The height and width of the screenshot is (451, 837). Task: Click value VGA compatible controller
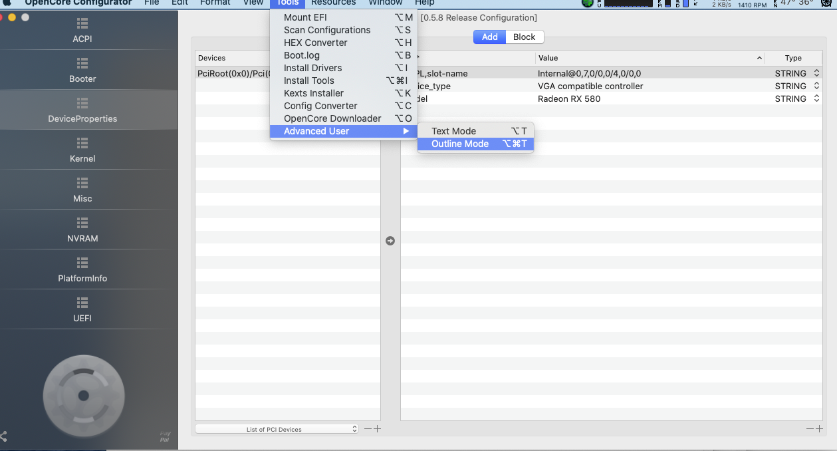(590, 86)
